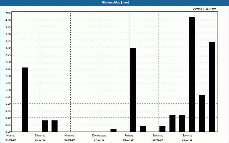
Task: Click the '0,75' y-axis value
Action: [x=8, y=111]
